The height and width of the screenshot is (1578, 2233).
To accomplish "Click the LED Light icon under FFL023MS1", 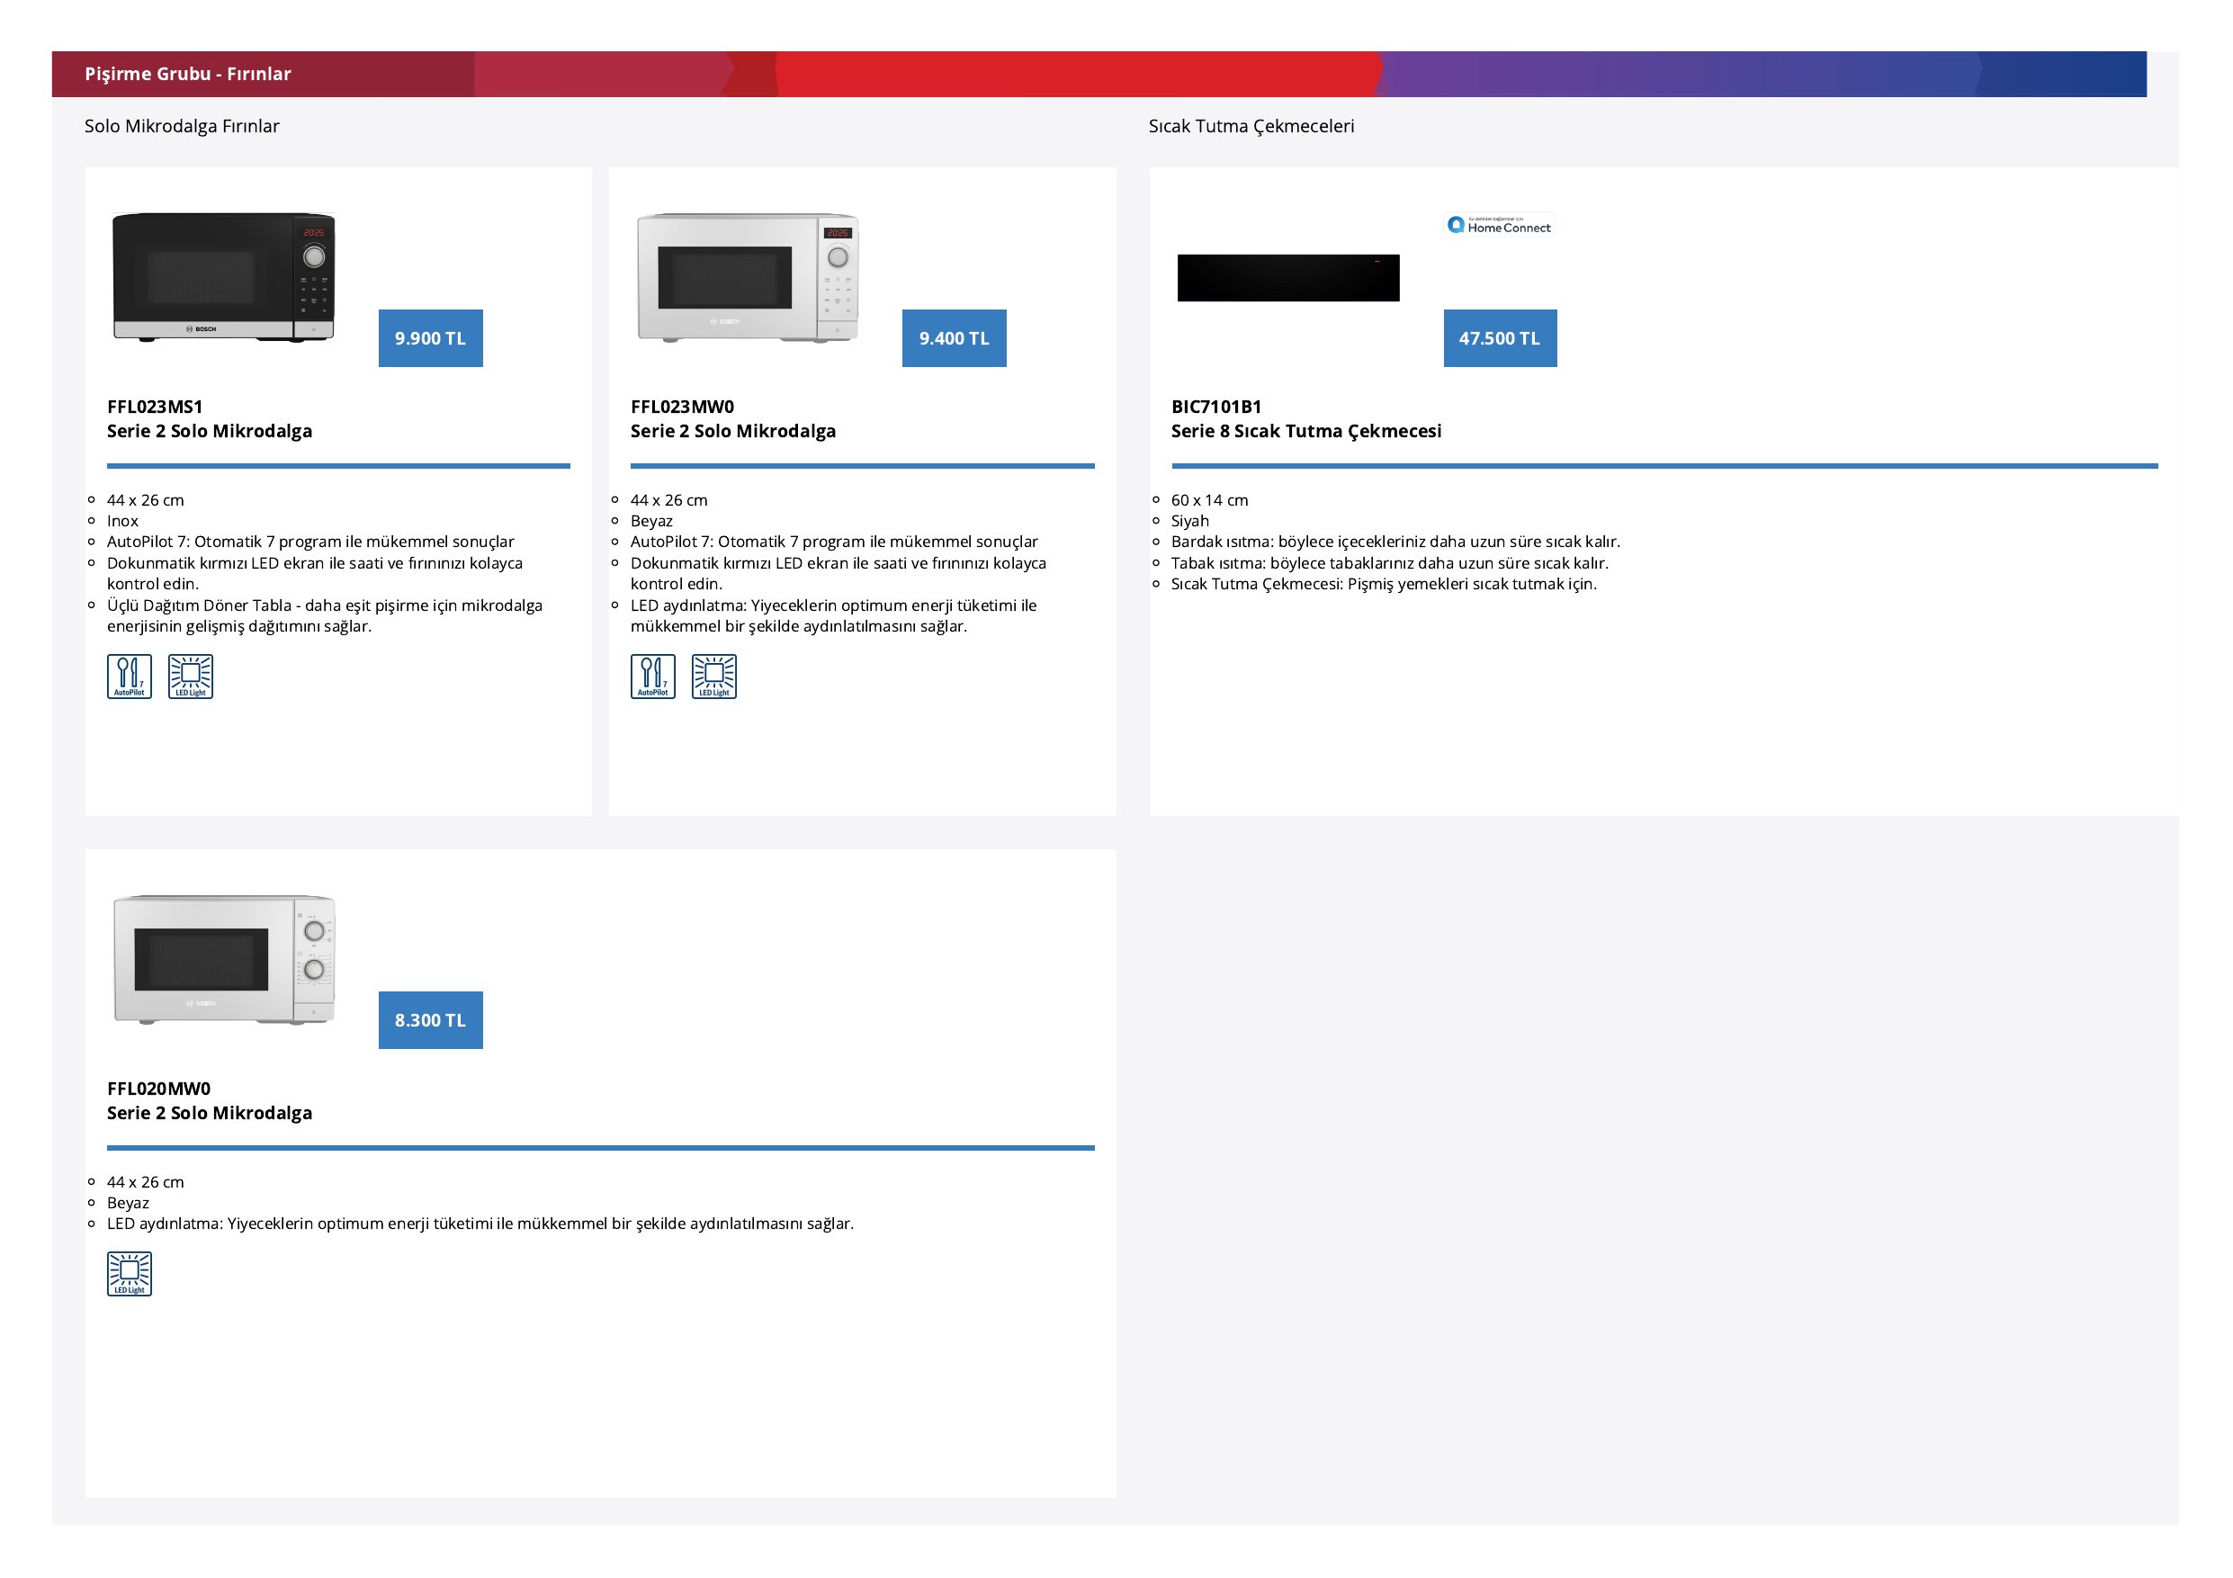I will [191, 677].
